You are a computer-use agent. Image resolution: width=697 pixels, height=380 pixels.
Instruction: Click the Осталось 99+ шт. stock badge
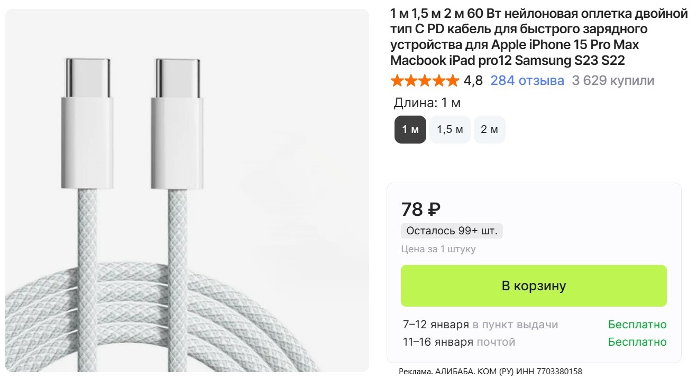(452, 231)
